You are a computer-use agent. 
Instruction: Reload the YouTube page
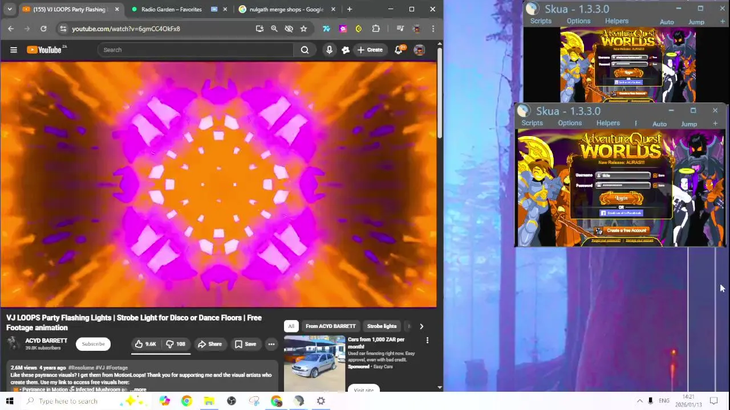(x=43, y=28)
